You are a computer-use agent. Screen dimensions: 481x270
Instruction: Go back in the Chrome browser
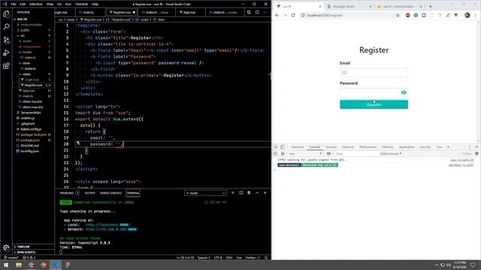[x=277, y=15]
